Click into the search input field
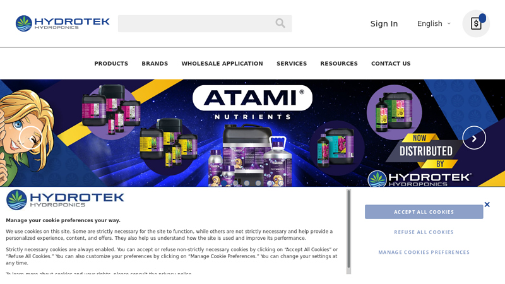The height and width of the screenshot is (284, 505). (196, 23)
